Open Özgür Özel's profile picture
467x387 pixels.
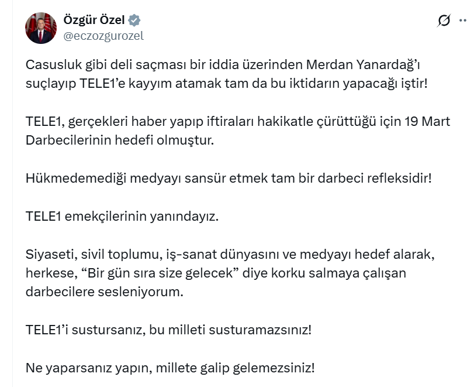pyautogui.click(x=40, y=28)
